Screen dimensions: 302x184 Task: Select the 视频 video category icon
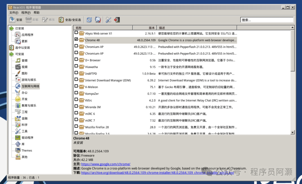click(18, 67)
